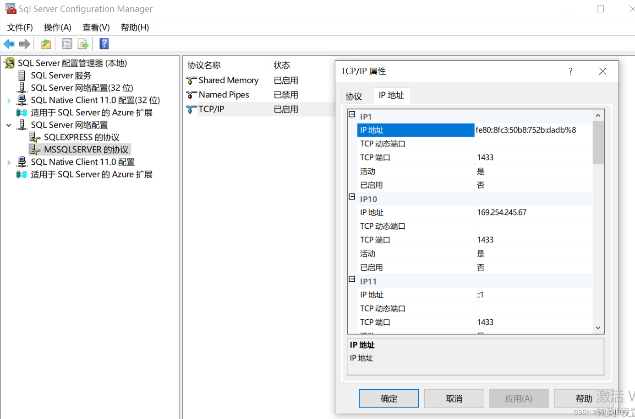The width and height of the screenshot is (635, 419).
Task: Select the Named Pipes 已禁用 row
Action: point(260,95)
